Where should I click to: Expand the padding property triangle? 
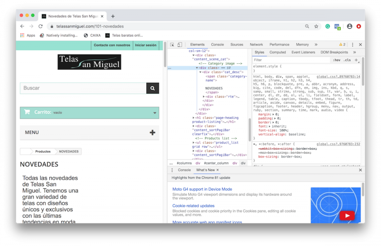click(275, 119)
